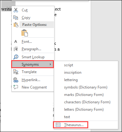Click the Paste Options clipboard icon beside header
122x132 pixels.
[16, 25]
